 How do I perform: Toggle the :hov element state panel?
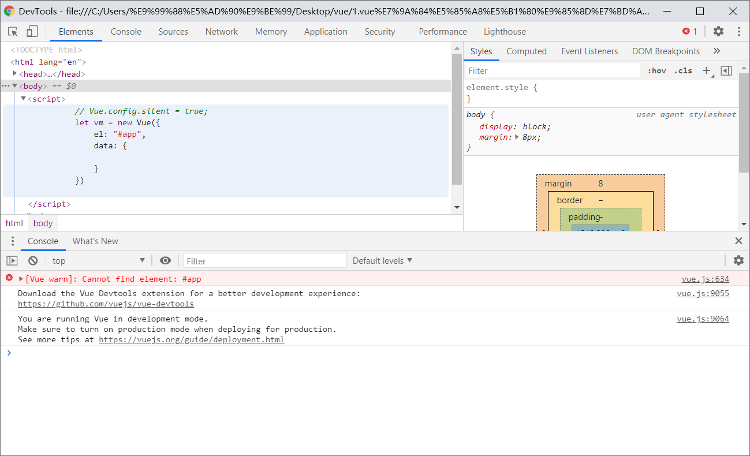pyautogui.click(x=656, y=71)
